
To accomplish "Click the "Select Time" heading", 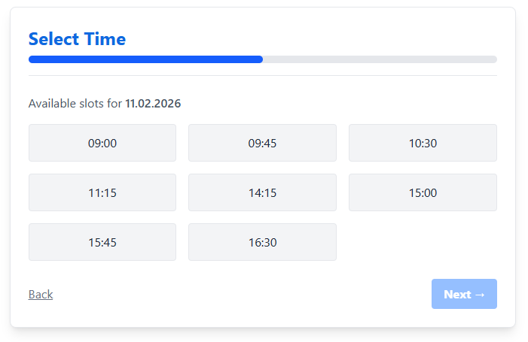I will pos(77,39).
